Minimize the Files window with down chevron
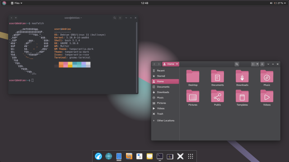This screenshot has height=162, width=289. (x=268, y=64)
